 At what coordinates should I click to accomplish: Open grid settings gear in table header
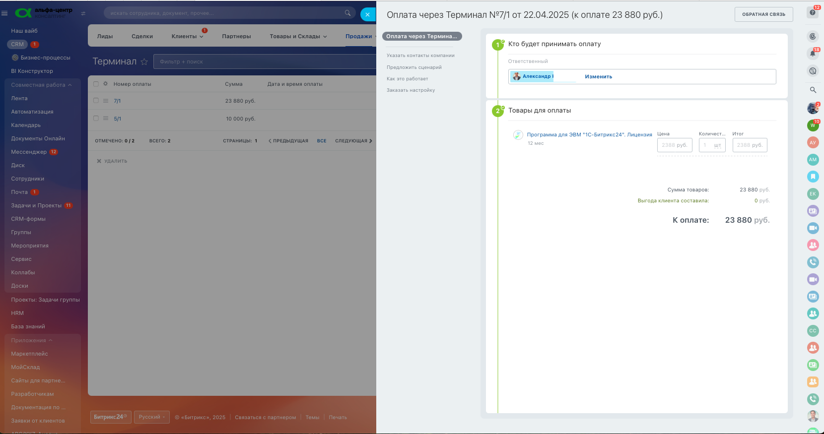[105, 84]
